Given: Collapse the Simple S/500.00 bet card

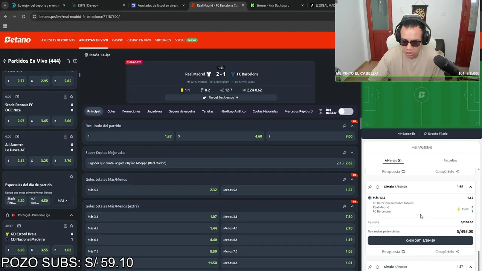Looking at the screenshot, I should click(x=470, y=267).
